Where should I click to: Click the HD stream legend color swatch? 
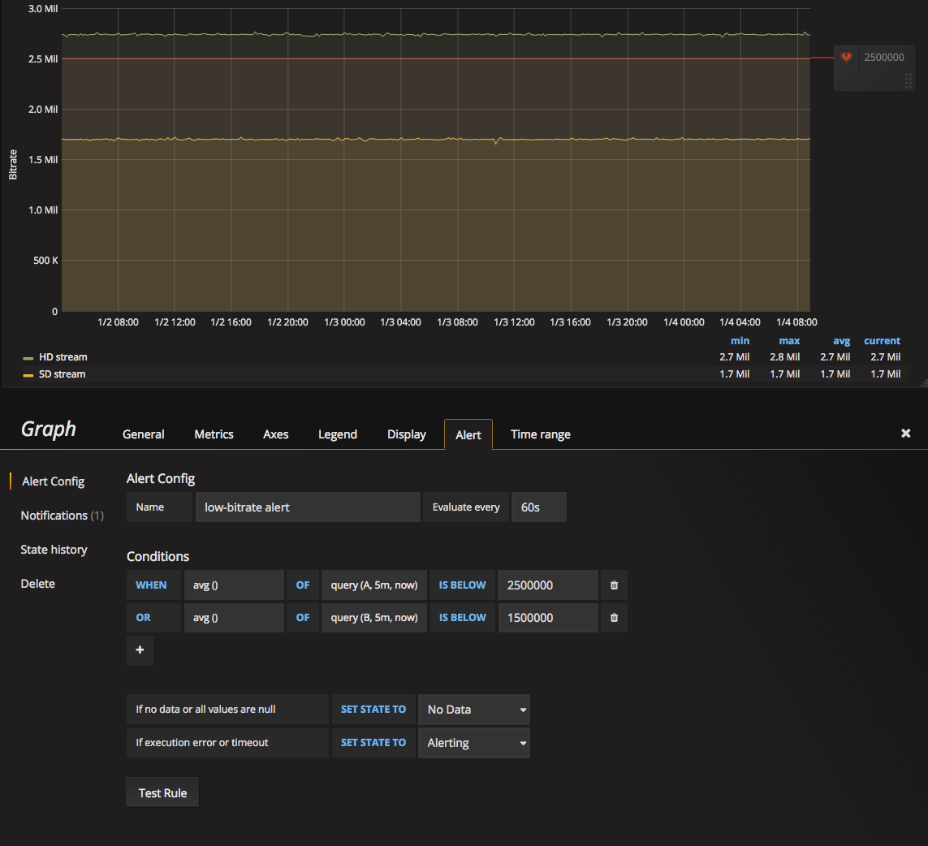point(28,358)
